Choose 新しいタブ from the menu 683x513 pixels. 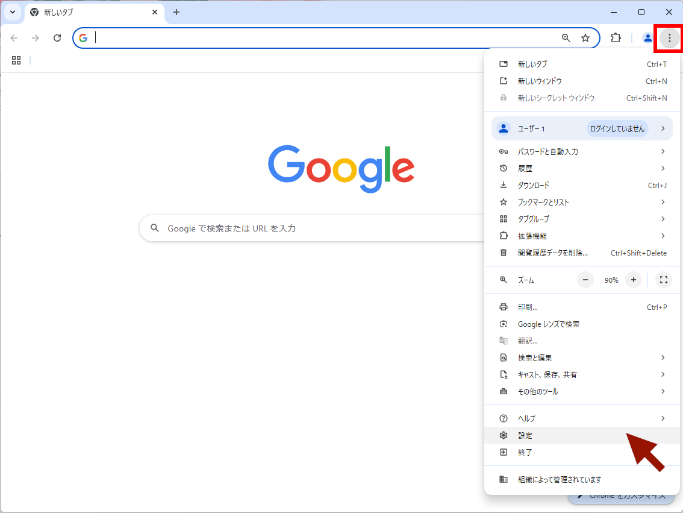[582, 64]
